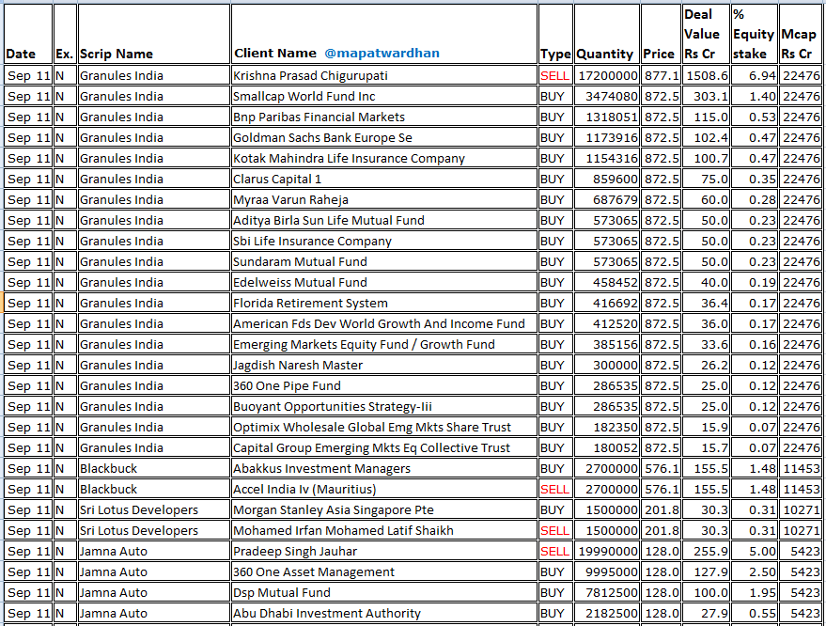Select the Scrip Name column header
This screenshot has width=826, height=626.
point(154,34)
